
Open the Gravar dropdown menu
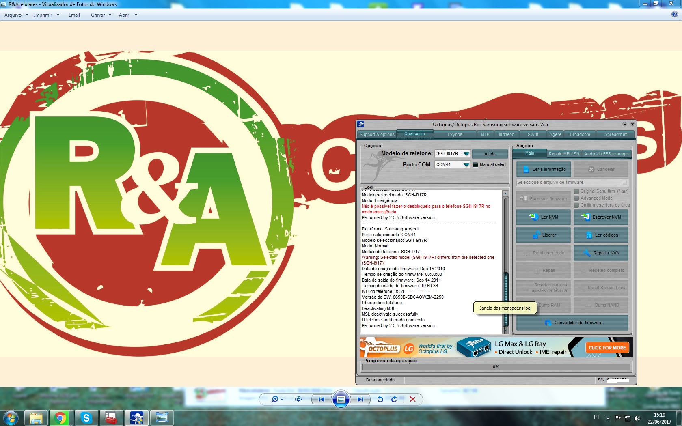(x=101, y=15)
